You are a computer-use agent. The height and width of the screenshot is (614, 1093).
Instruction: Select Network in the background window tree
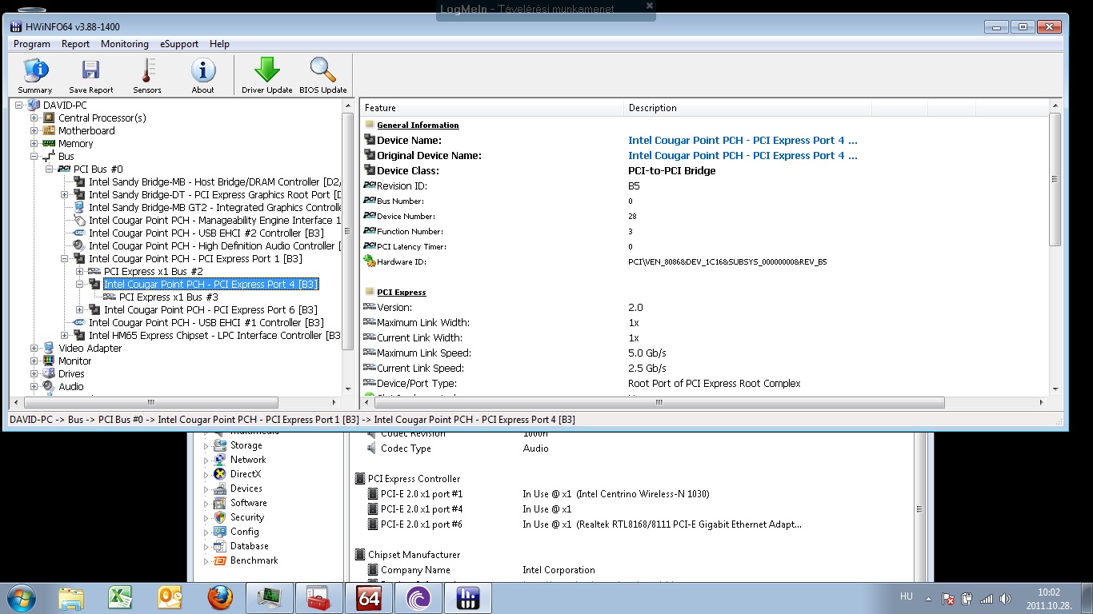point(248,460)
